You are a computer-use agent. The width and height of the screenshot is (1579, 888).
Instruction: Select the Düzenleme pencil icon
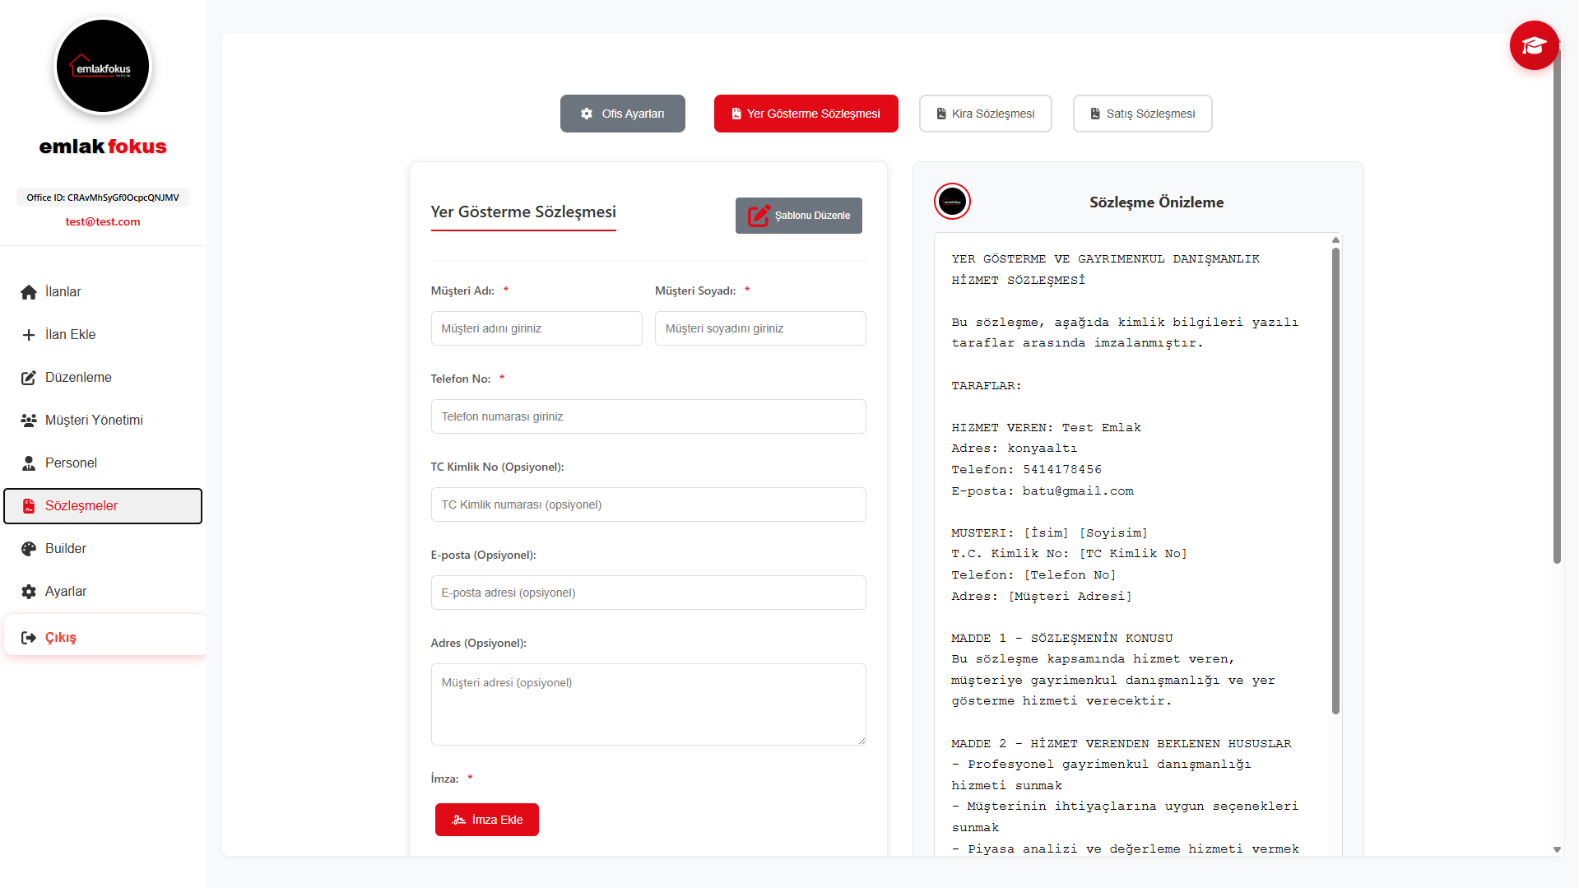27,377
